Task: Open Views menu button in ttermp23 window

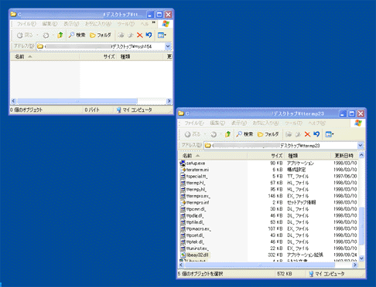Action: tap(330, 134)
